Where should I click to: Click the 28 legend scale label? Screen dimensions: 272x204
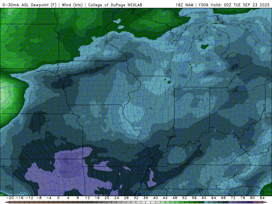[126, 198]
